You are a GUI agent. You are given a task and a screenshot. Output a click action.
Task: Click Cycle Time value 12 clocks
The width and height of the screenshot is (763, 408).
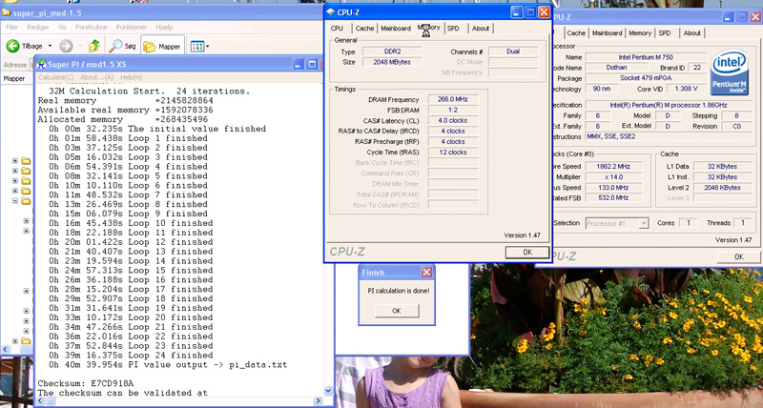pyautogui.click(x=452, y=153)
